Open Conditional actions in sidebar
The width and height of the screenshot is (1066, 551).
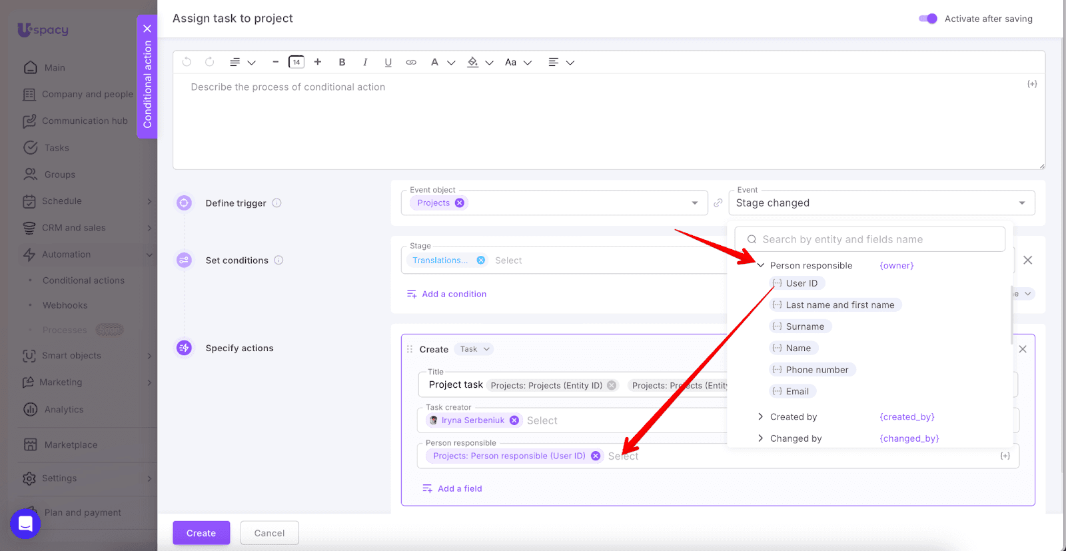point(83,280)
